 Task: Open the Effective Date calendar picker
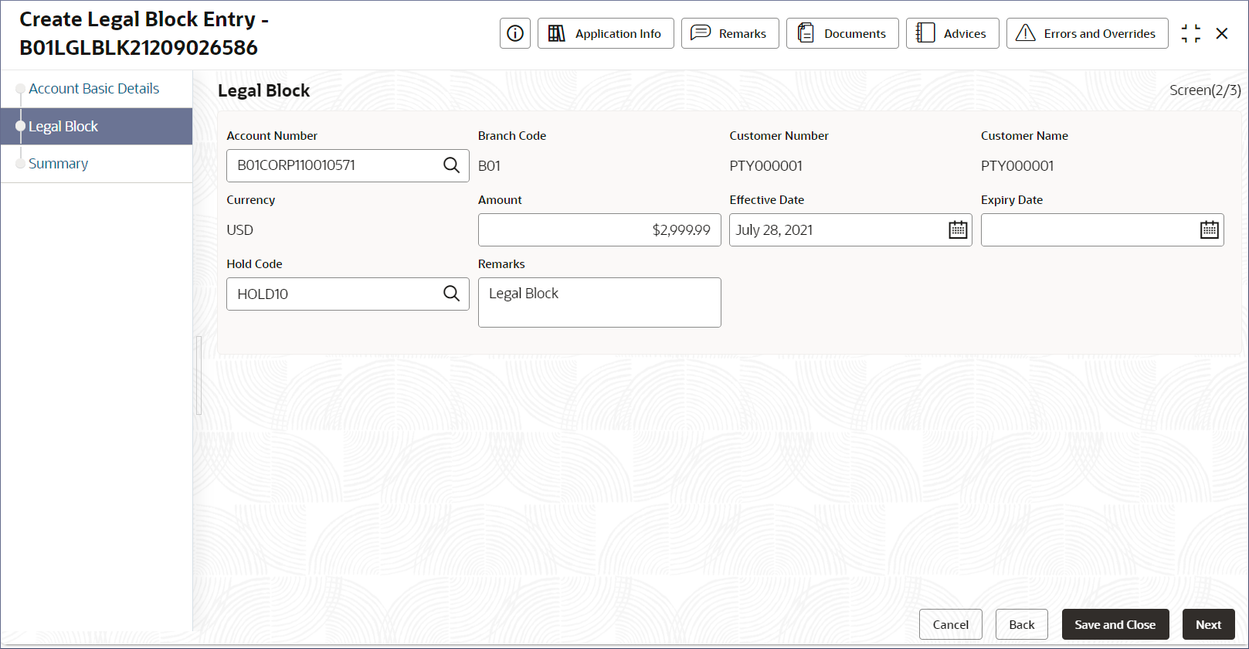[958, 230]
